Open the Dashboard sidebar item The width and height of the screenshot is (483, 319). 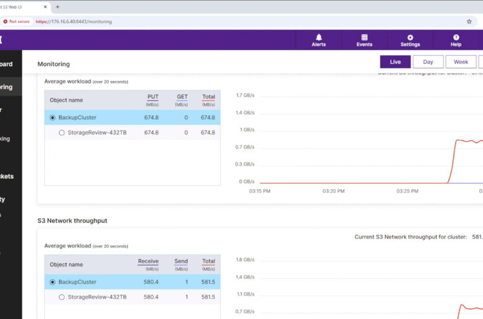pyautogui.click(x=6, y=64)
